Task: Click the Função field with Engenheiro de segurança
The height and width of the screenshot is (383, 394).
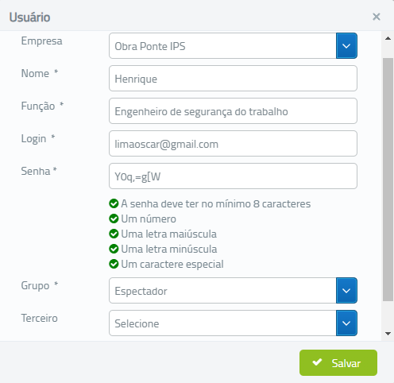Action: [x=233, y=111]
